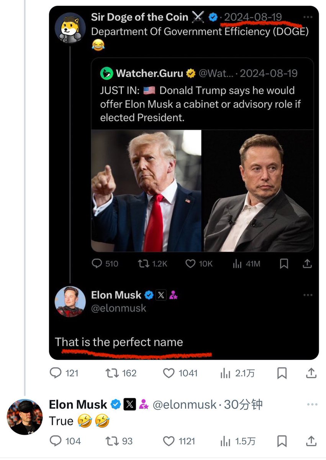The image size is (326, 460).
Task: View analytics of the "True" tweet
Action: click(x=226, y=441)
